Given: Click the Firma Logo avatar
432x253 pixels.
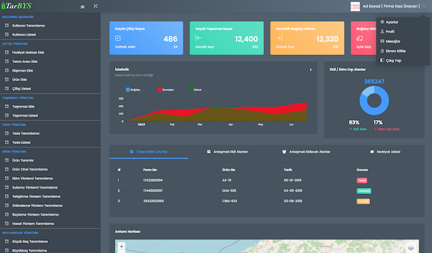Looking at the screenshot, I should tap(355, 7).
